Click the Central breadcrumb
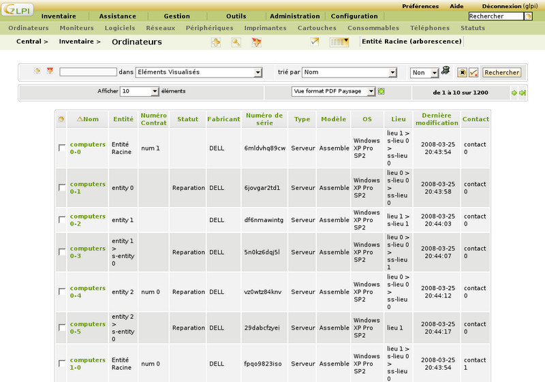This screenshot has height=382, width=545. 29,42
